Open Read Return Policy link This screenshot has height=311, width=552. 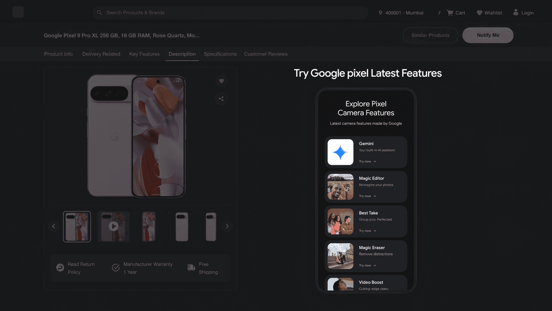[x=81, y=268]
